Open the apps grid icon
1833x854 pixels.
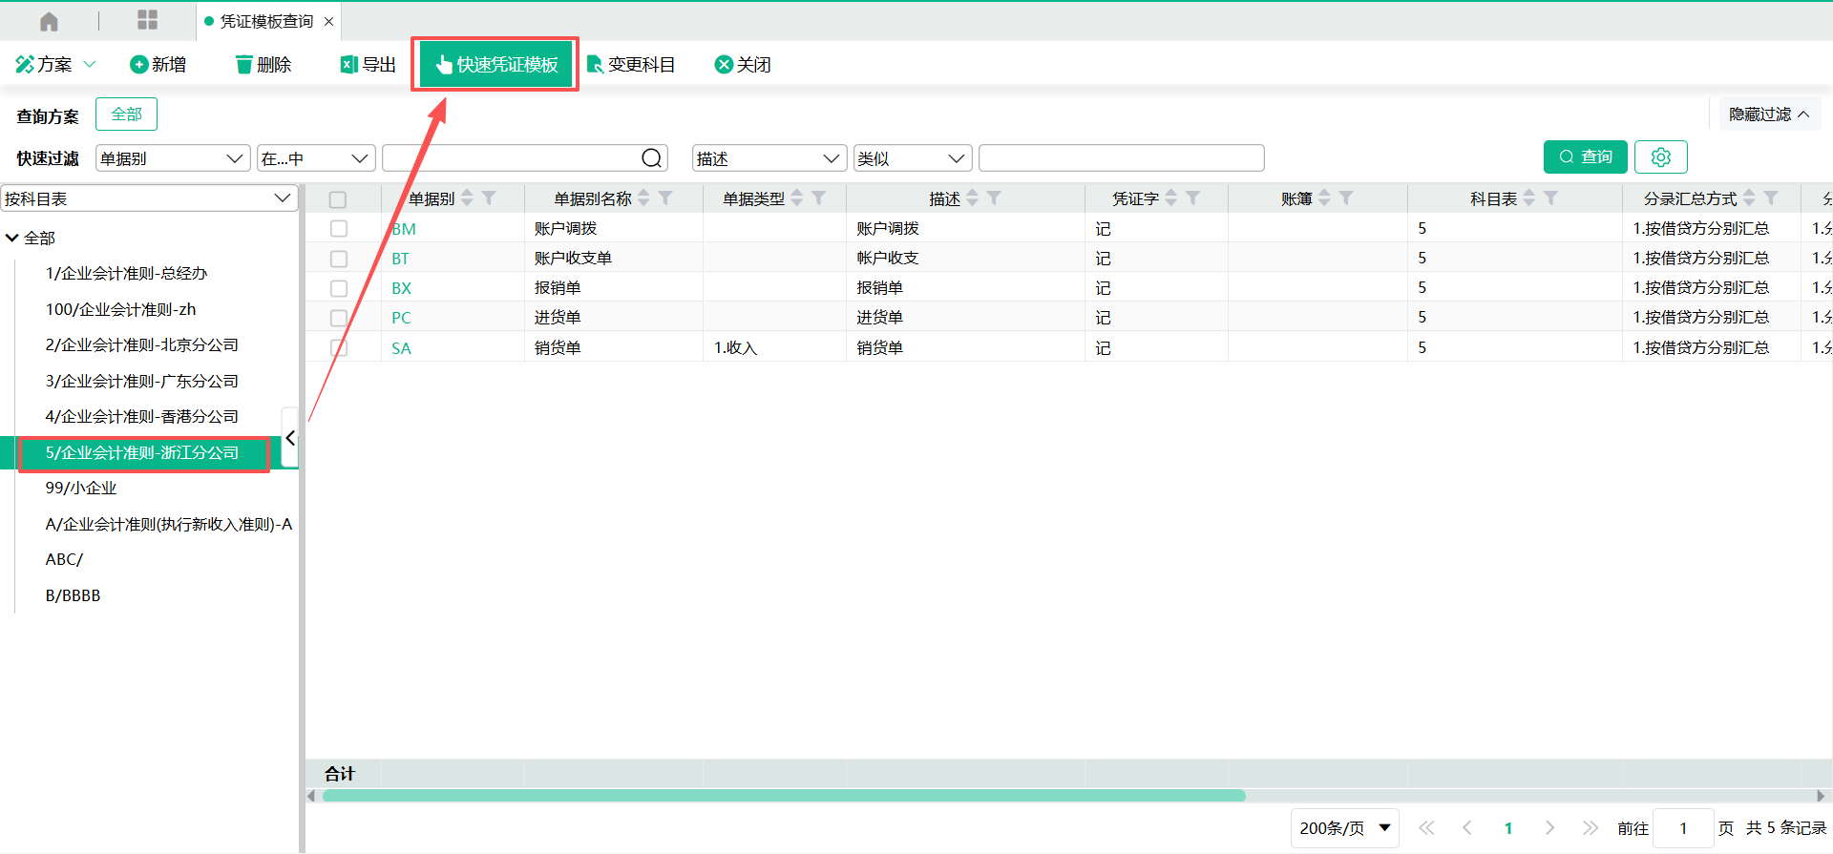click(x=147, y=20)
